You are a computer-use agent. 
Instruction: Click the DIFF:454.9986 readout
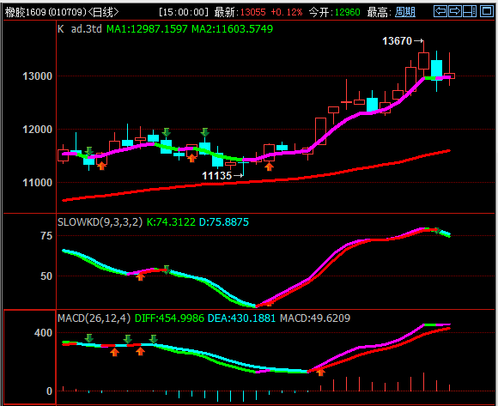[x=170, y=318]
